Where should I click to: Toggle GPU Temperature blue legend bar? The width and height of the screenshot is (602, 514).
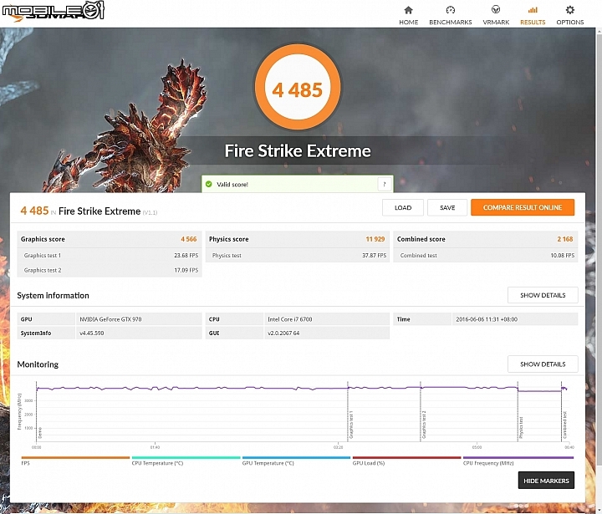pyautogui.click(x=296, y=457)
